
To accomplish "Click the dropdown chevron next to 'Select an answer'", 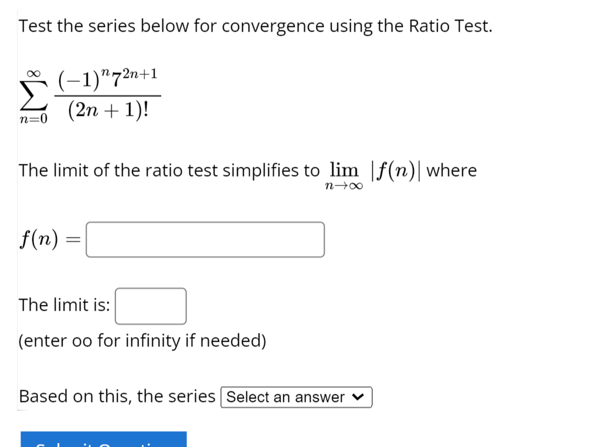I will pos(358,397).
